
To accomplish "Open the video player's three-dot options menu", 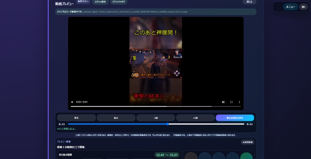I will click(239, 102).
